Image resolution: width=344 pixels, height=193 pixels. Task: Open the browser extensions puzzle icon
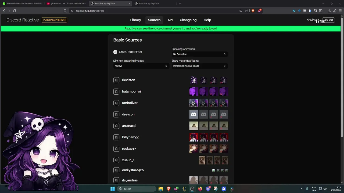pos(315,11)
